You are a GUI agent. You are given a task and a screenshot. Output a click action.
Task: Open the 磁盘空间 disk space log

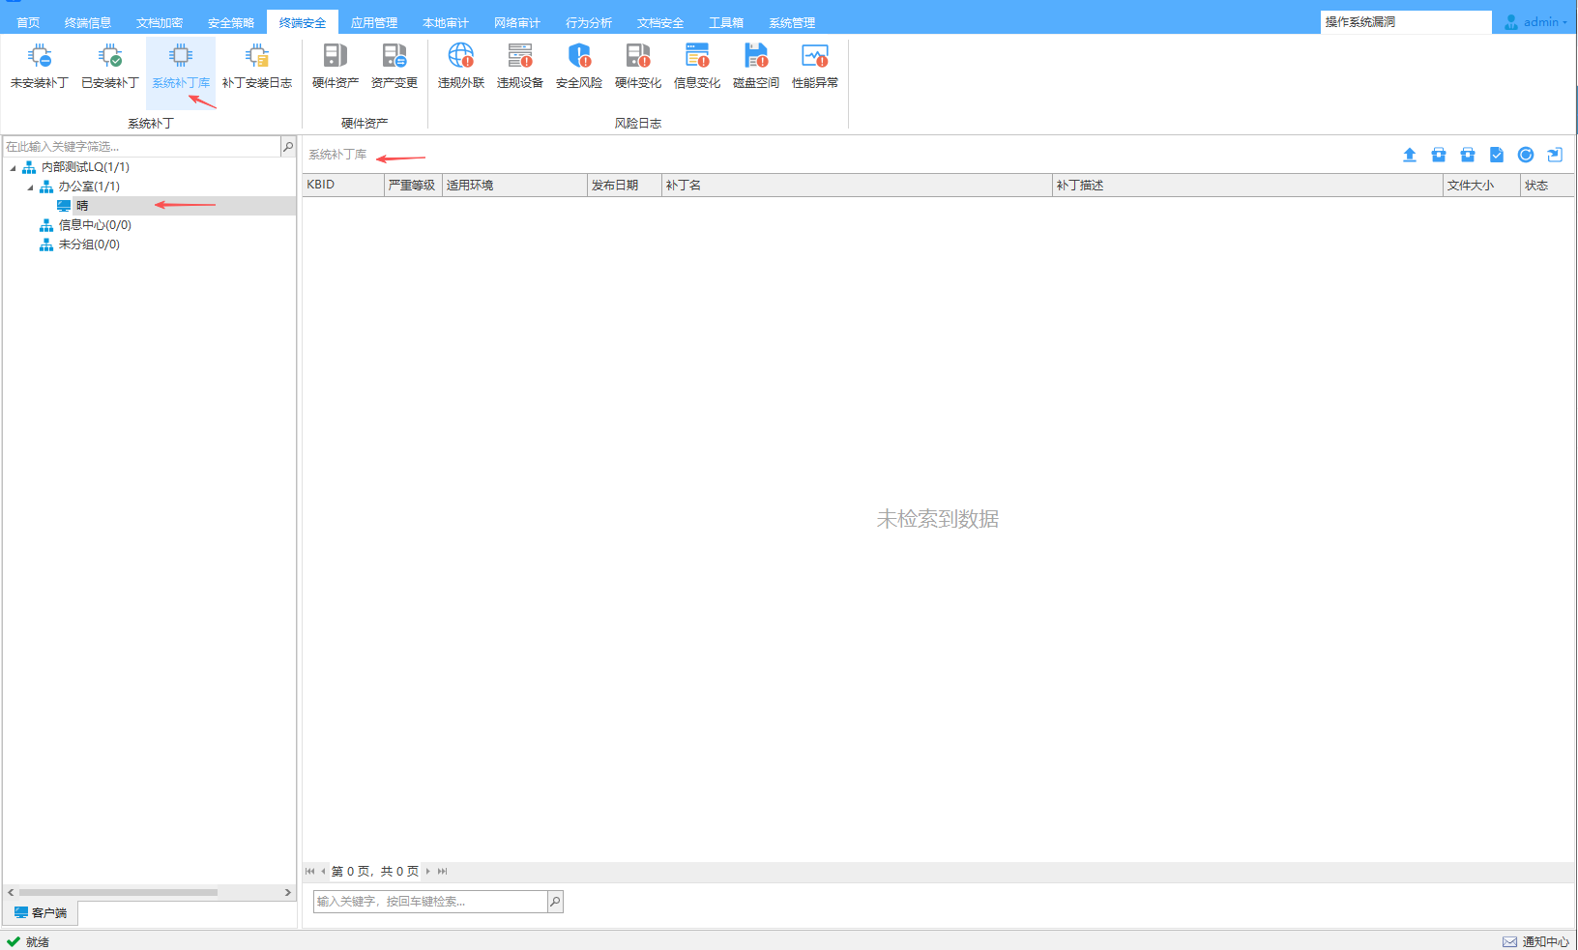click(755, 66)
